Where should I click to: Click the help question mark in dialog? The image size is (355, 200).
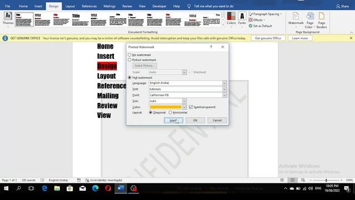[211, 47]
